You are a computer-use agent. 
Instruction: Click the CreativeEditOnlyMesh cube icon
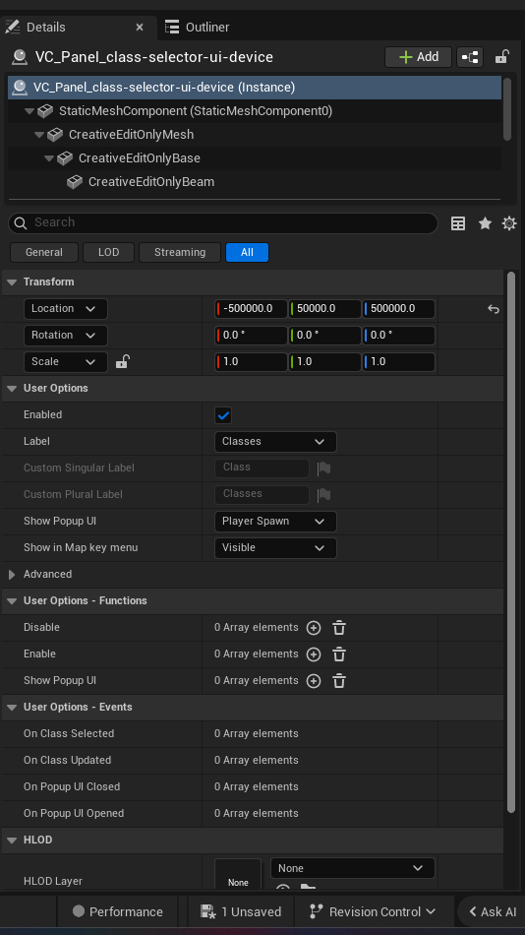(x=55, y=135)
